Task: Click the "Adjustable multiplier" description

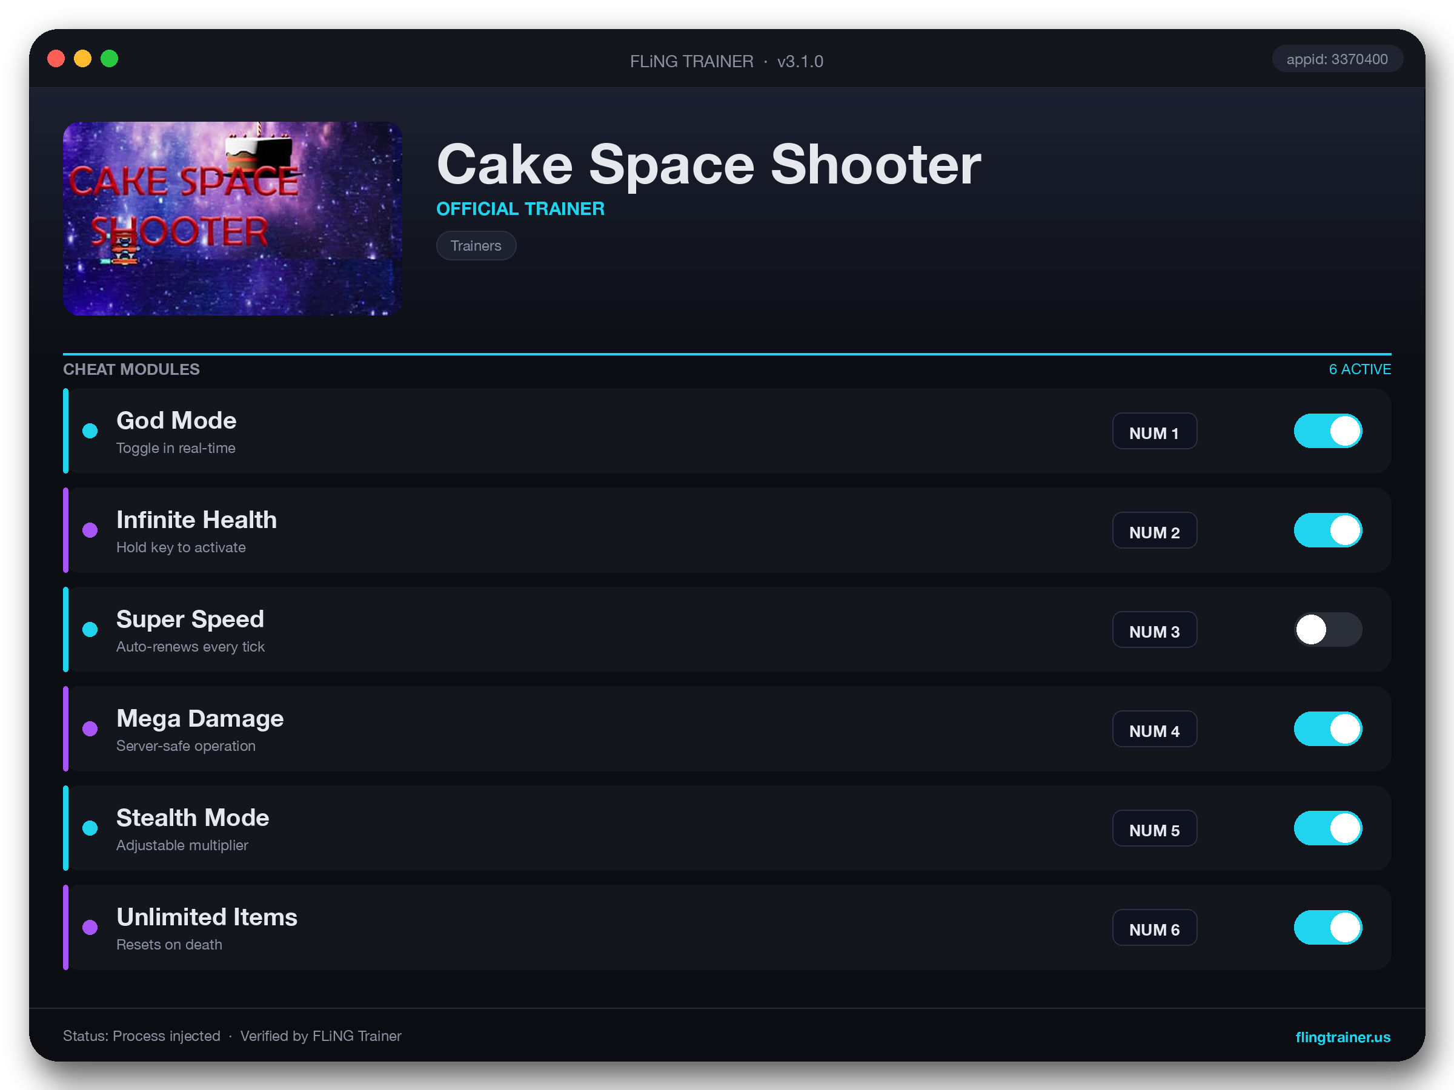Action: coord(182,845)
